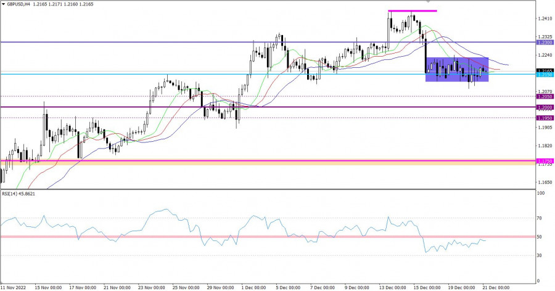Click the 1.2410 price scale label
The height and width of the screenshot is (291, 555).
tap(545, 19)
